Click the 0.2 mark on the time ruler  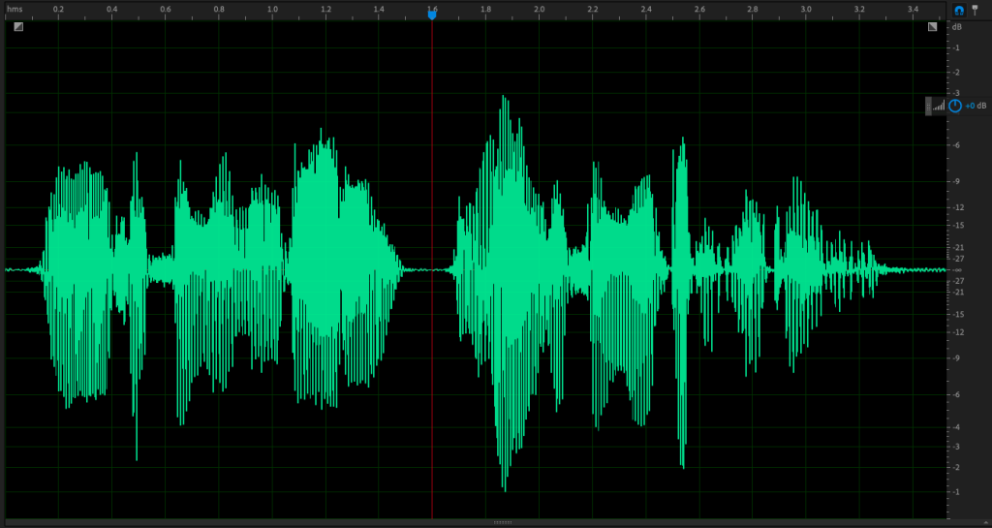pos(58,10)
